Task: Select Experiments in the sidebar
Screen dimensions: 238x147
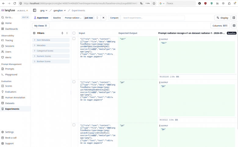Action: [15, 109]
